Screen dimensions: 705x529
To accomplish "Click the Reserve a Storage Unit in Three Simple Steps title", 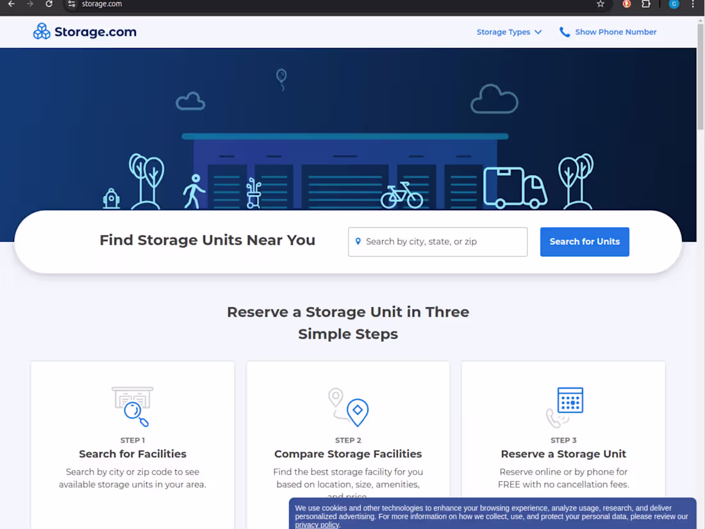I will (348, 323).
